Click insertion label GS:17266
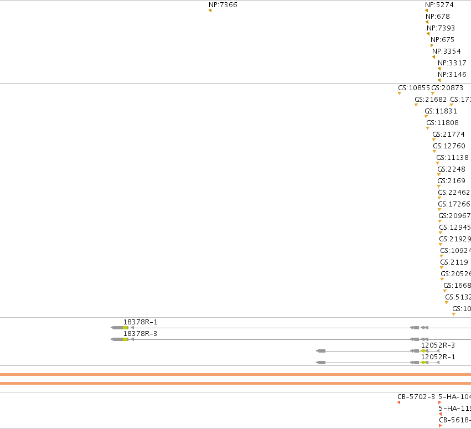Viewport: 471px width, 429px height. click(x=454, y=204)
